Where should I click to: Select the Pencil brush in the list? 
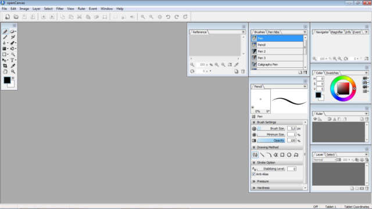coord(277,45)
